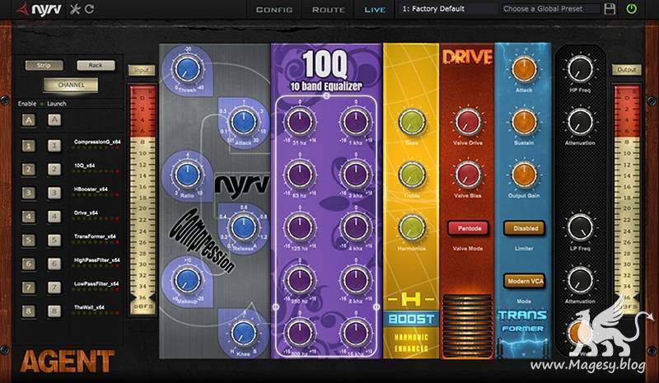Launch slot 8 TheWall_x64
659x383 pixels.
coord(54,311)
